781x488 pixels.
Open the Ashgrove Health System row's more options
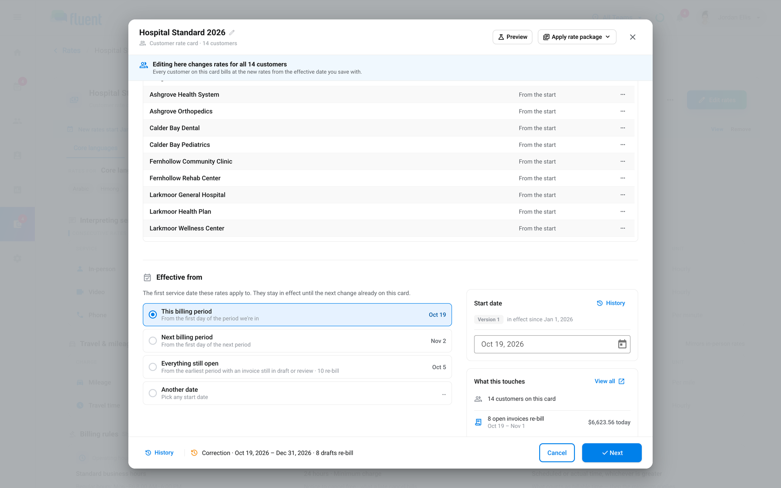point(623,94)
